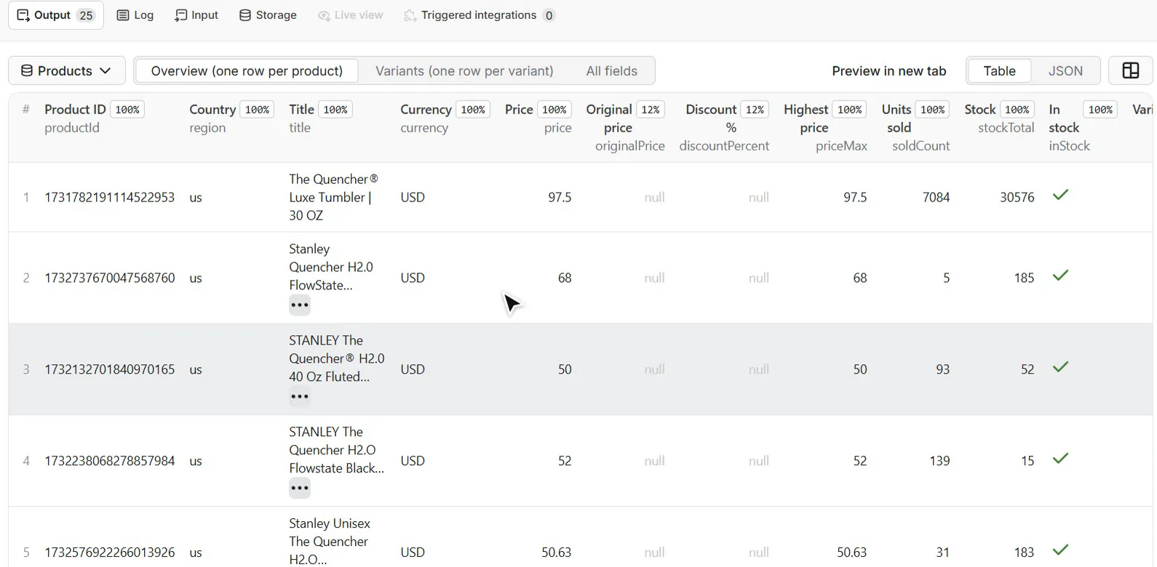Click the Live view tab
Image resolution: width=1157 pixels, height=567 pixels.
point(350,15)
